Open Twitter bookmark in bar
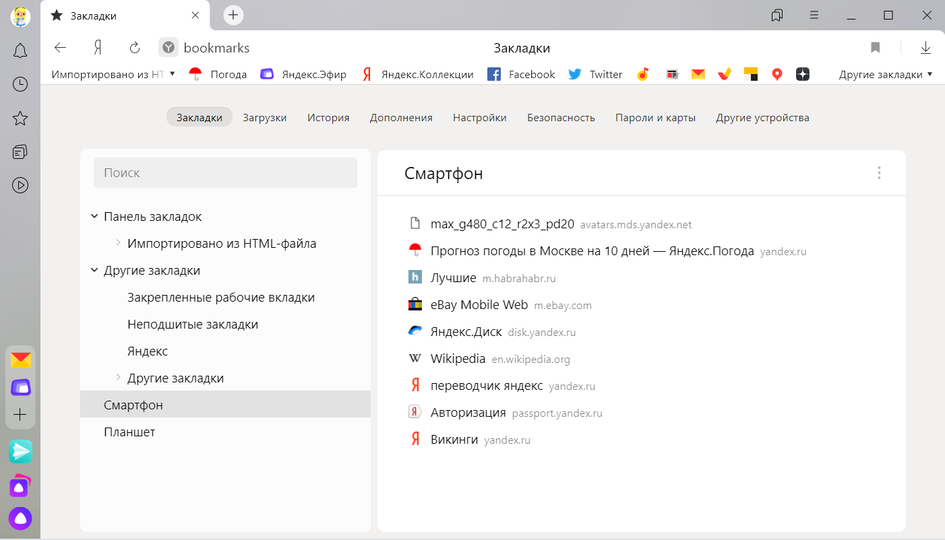This screenshot has width=945, height=540. pyautogui.click(x=595, y=74)
